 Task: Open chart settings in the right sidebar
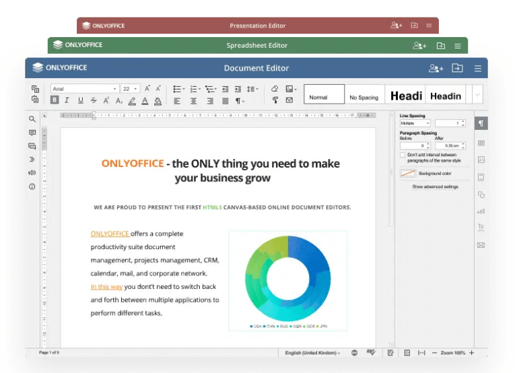tap(481, 211)
